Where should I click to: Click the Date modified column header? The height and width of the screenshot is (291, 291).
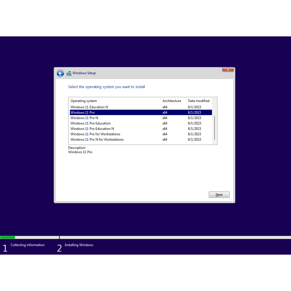click(199, 101)
